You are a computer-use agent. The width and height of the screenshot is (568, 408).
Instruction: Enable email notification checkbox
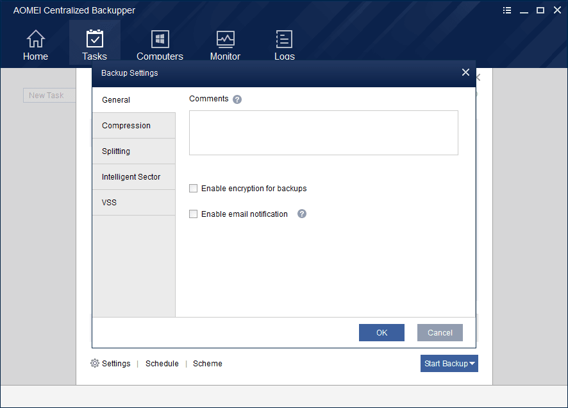click(x=193, y=214)
